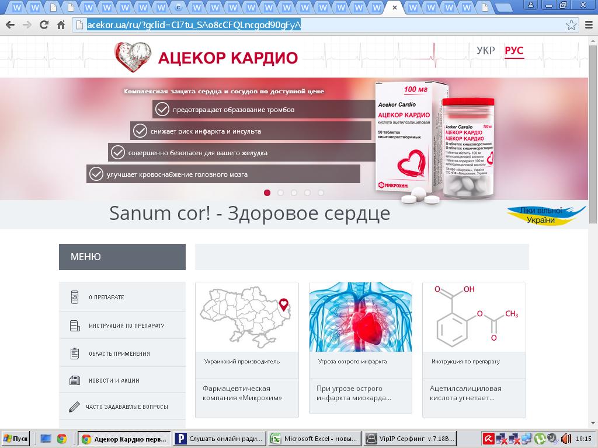Screen dimensions: 598x448
Task: Click the show desktop quick launch icon
Action: [46, 439]
